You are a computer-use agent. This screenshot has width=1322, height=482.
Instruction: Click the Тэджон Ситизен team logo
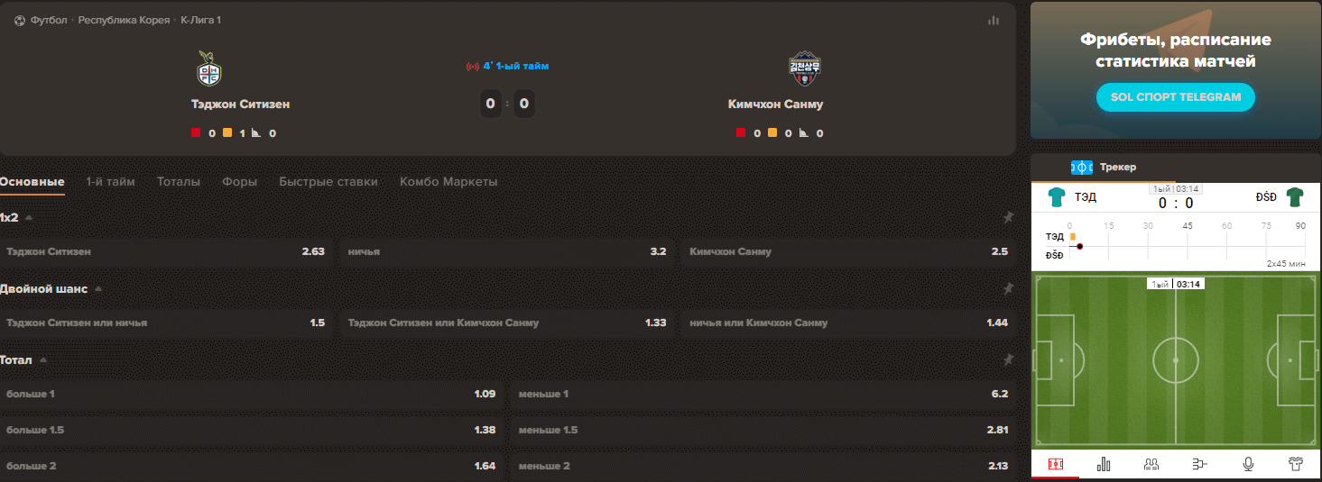(210, 68)
